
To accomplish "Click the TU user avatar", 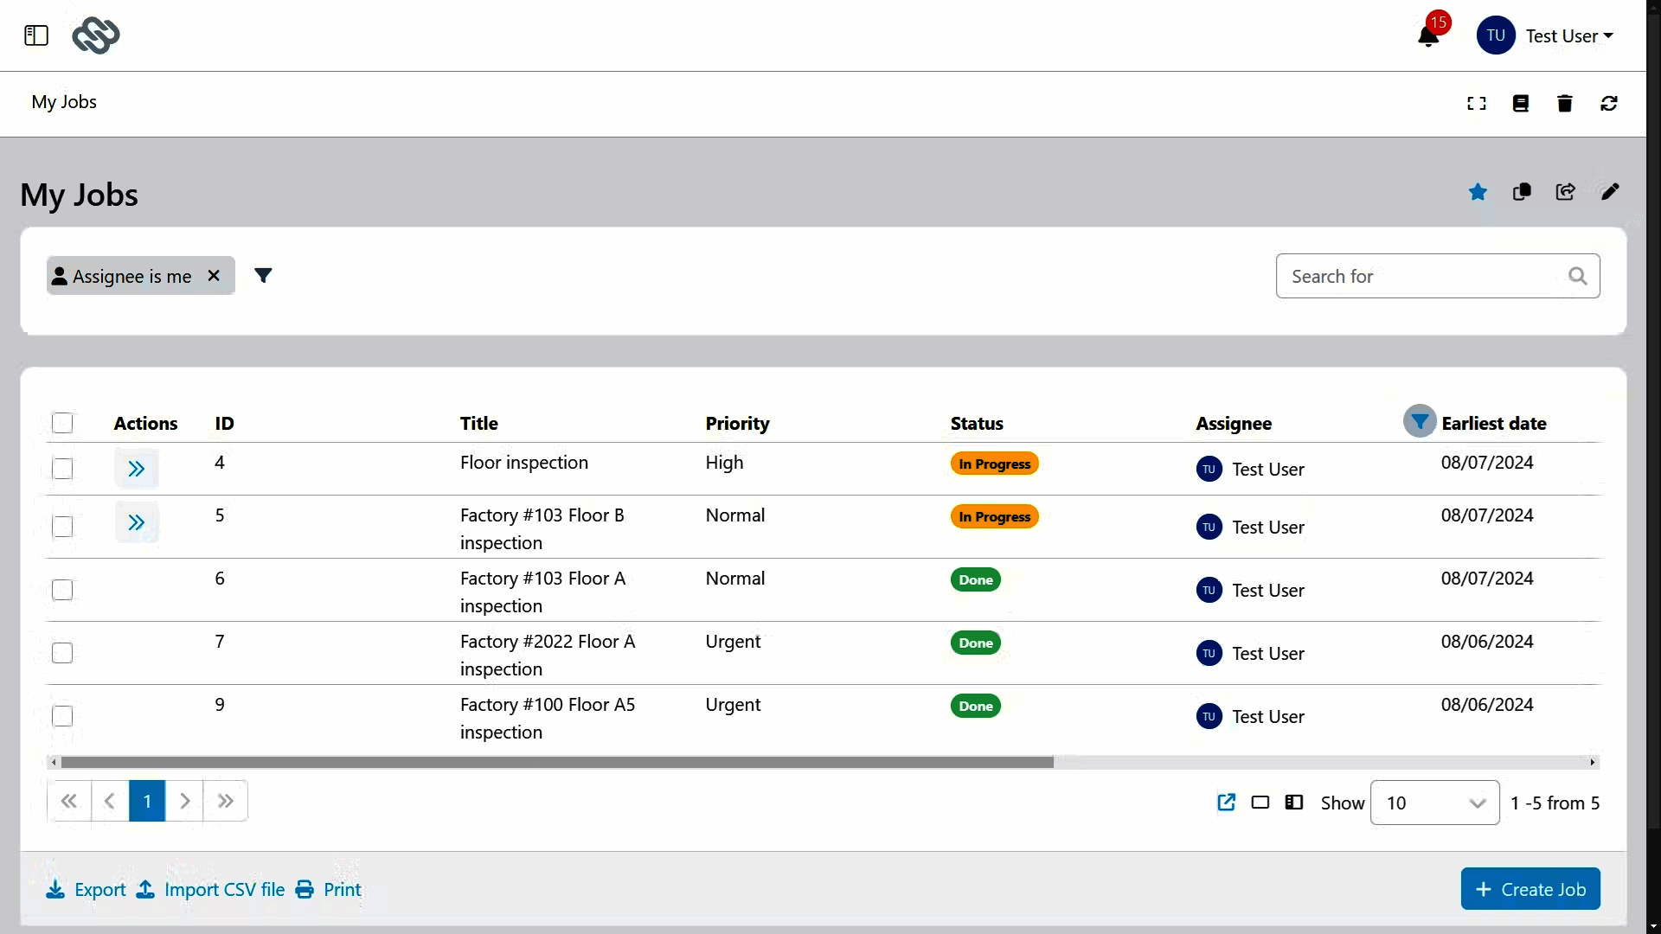I will [1497, 35].
